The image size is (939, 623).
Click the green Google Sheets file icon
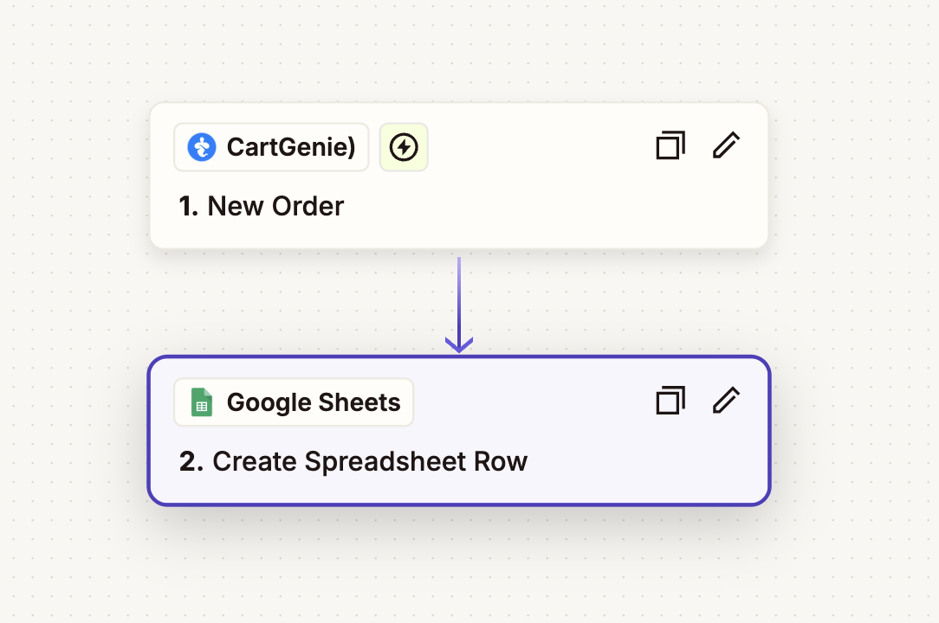pyautogui.click(x=202, y=402)
